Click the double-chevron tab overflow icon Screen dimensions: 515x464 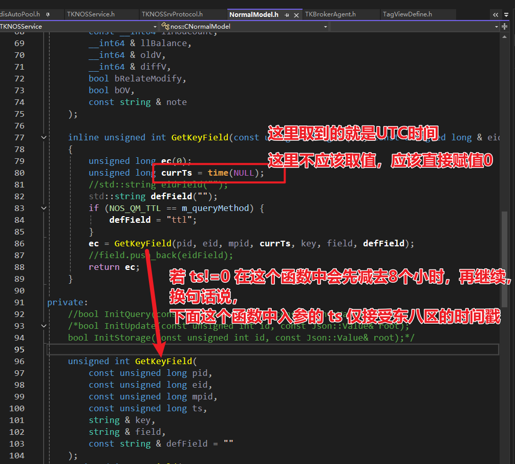(496, 14)
